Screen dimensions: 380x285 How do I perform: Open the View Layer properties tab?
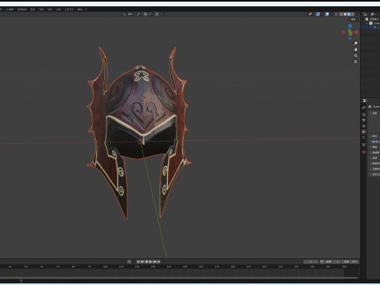[363, 126]
